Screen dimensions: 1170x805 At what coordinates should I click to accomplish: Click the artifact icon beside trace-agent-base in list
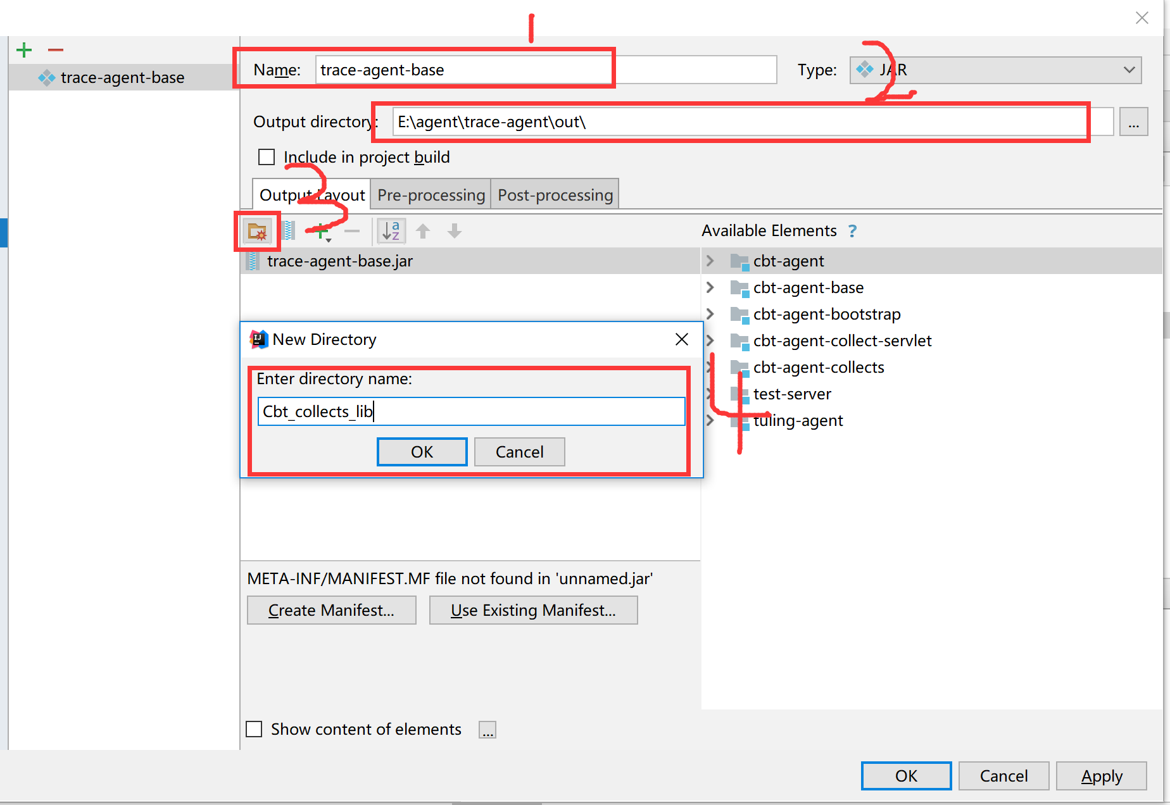tap(46, 78)
